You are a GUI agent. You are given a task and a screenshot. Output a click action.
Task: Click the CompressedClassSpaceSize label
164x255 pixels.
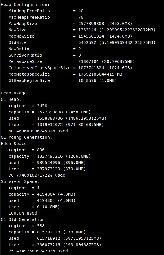(x=40, y=68)
